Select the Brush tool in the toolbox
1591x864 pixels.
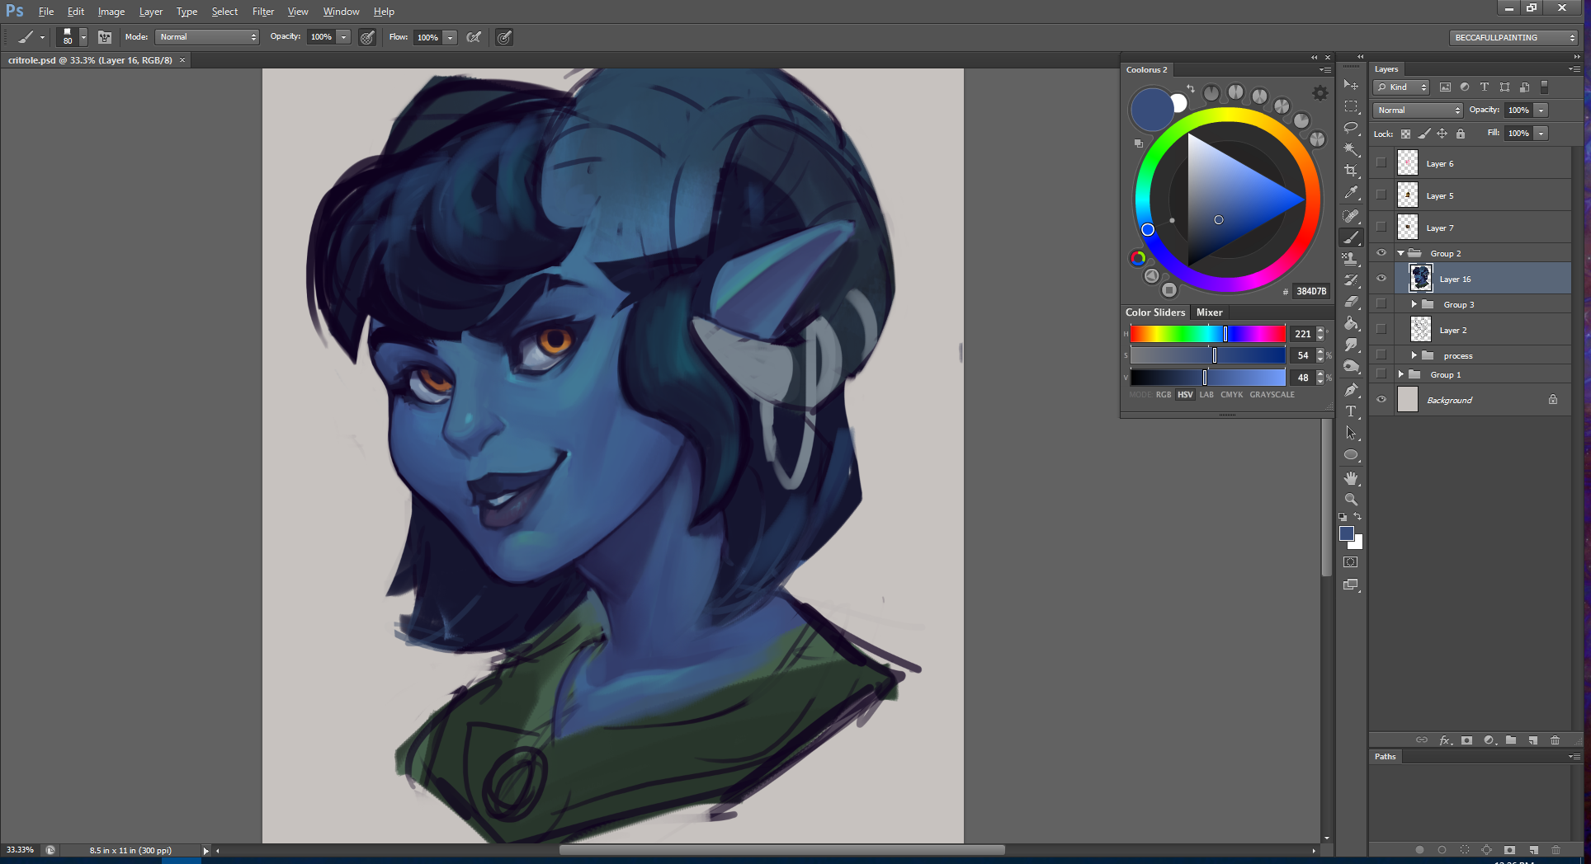tap(1351, 237)
